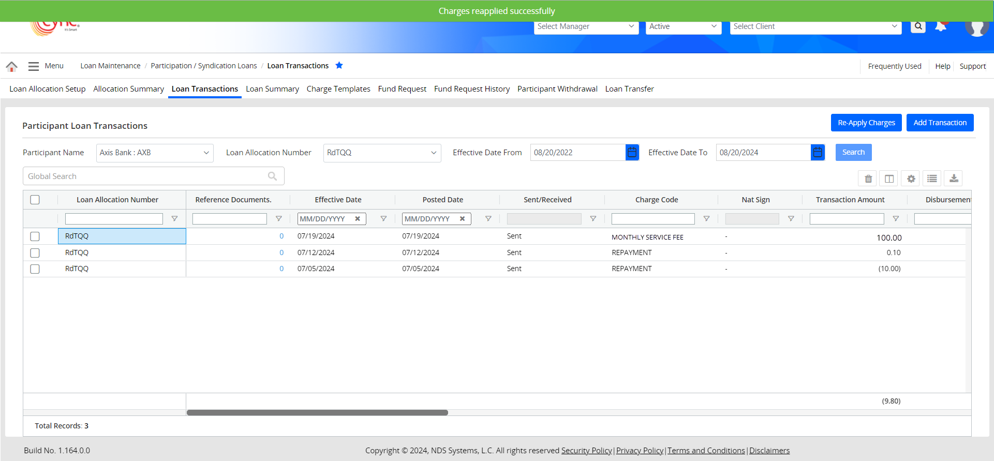The width and height of the screenshot is (994, 461).
Task: Click the download export icon
Action: coord(953,179)
